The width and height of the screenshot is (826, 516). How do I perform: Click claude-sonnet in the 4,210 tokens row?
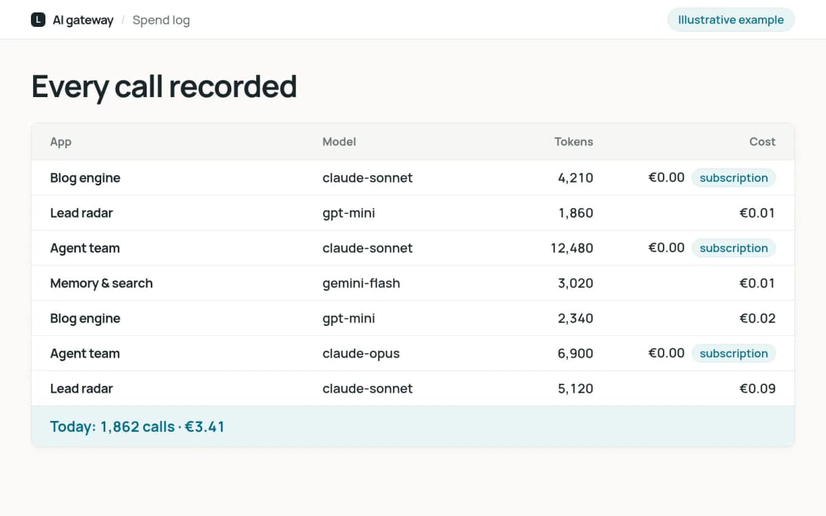click(x=368, y=178)
